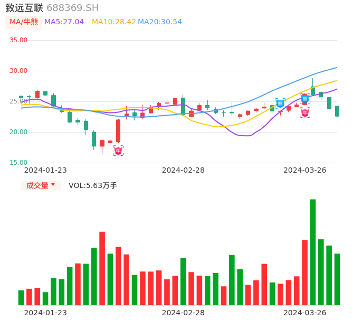This screenshot has width=362, height=320.
Task: Click the stock code 688369.SH
Action: pyautogui.click(x=72, y=8)
